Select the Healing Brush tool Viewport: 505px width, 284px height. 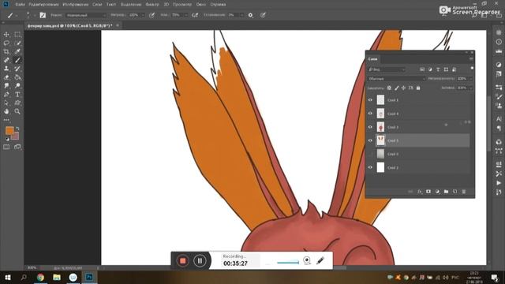point(6,60)
